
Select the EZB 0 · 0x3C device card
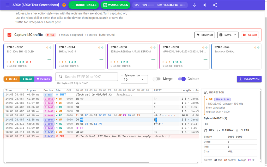(29, 57)
